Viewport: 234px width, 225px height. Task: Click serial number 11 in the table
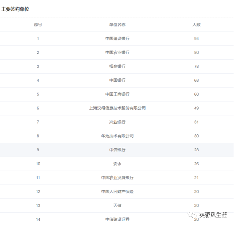coord(38,178)
